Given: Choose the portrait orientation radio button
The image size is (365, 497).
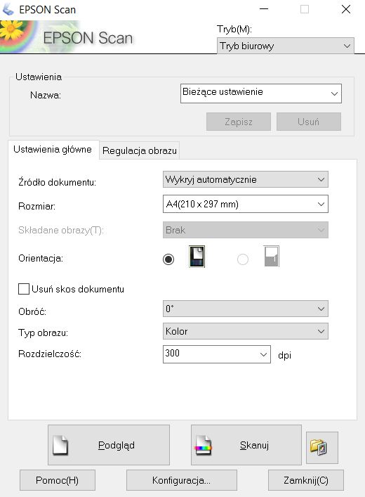Looking at the screenshot, I should pos(168,259).
